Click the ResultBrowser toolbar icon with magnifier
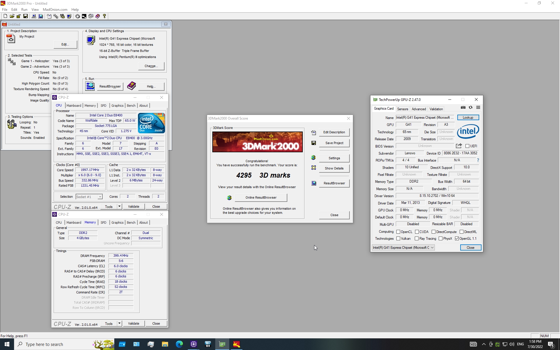The image size is (560, 350). coord(41,16)
